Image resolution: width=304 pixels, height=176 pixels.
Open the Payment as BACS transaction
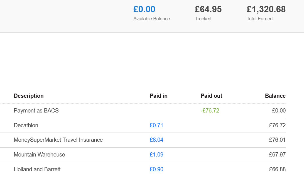[x=36, y=111]
